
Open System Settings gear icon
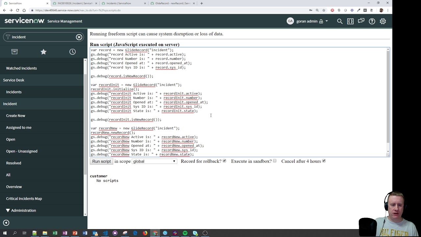tap(383, 21)
